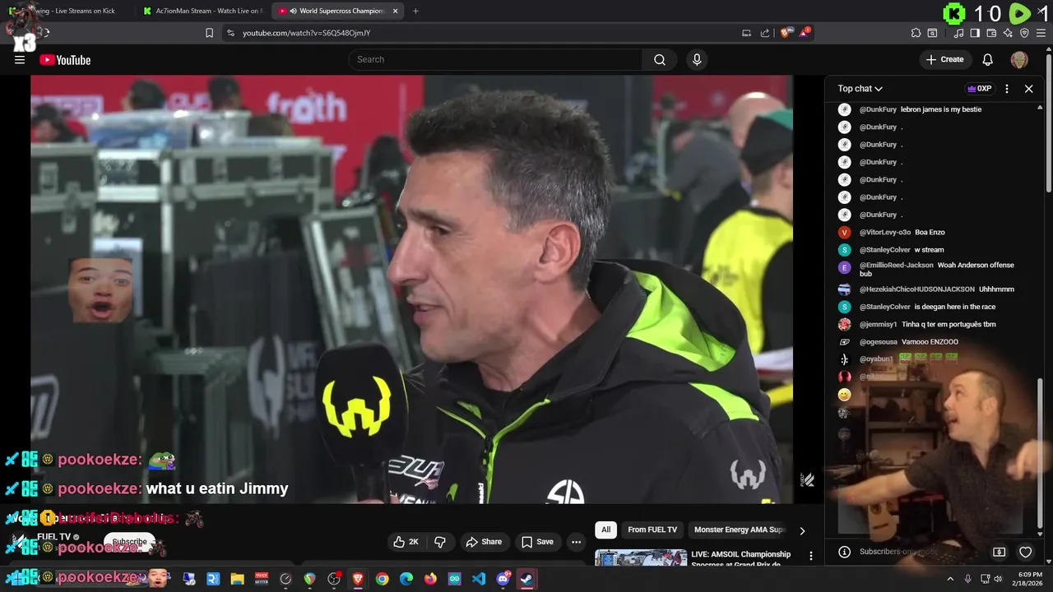
Task: Show more filter chips with right arrow
Action: [802, 530]
